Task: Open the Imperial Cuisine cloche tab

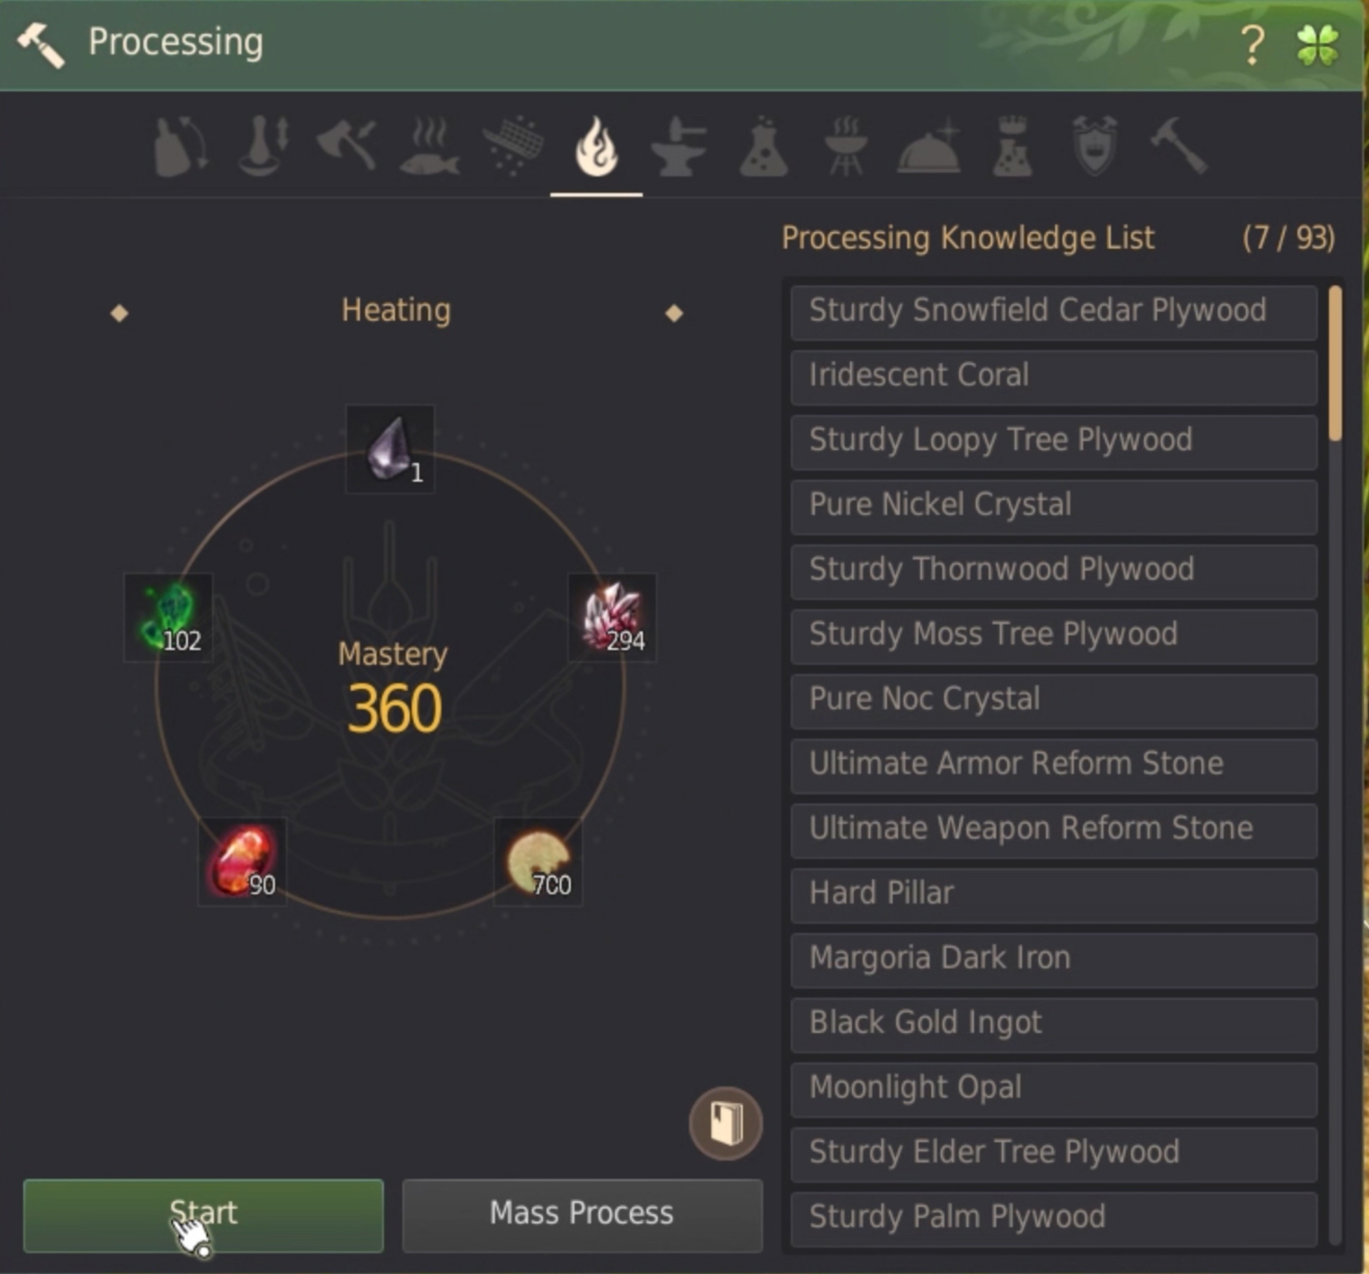Action: pos(929,147)
